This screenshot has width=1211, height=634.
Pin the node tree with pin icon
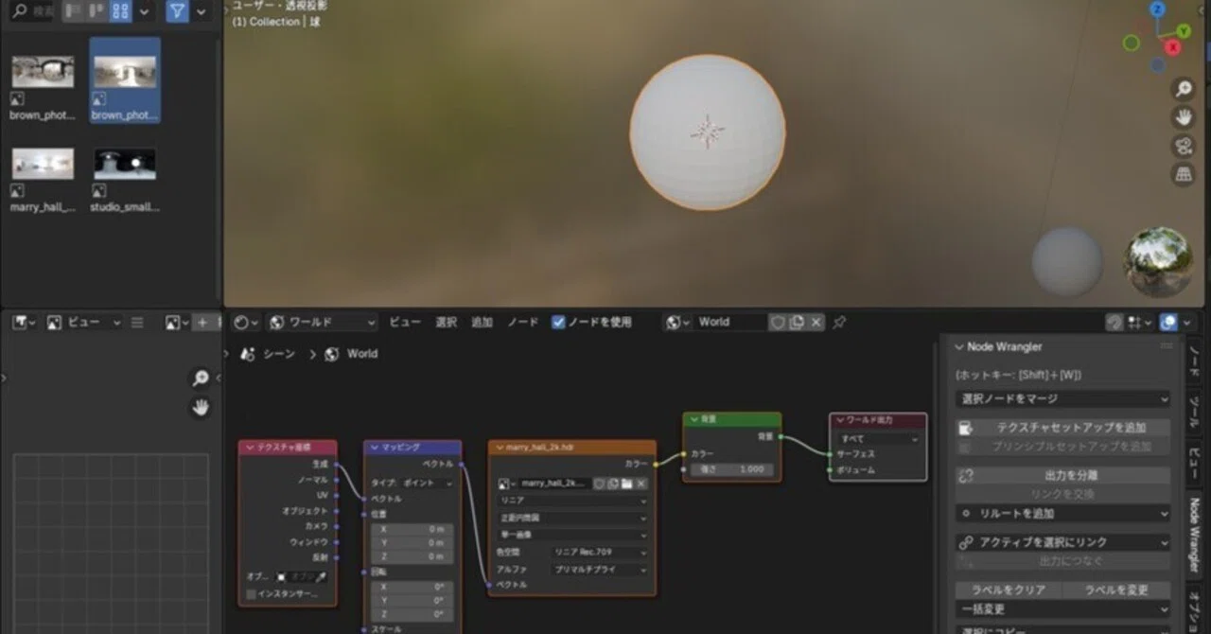pos(839,323)
